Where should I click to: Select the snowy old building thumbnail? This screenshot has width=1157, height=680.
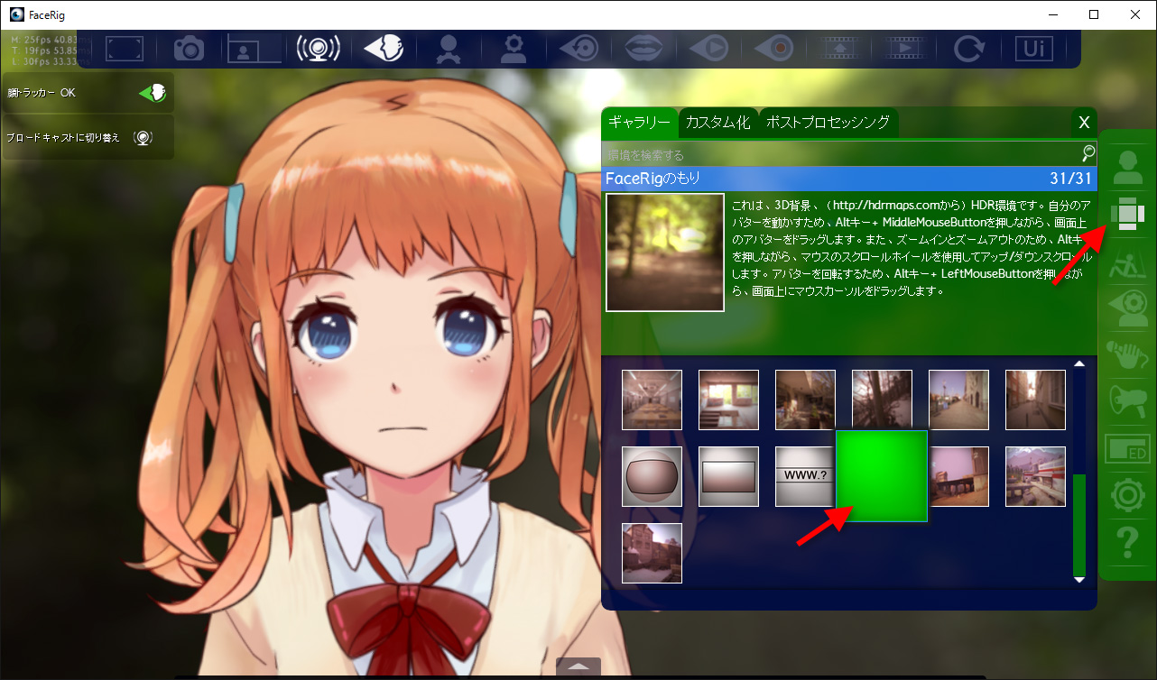pos(652,553)
